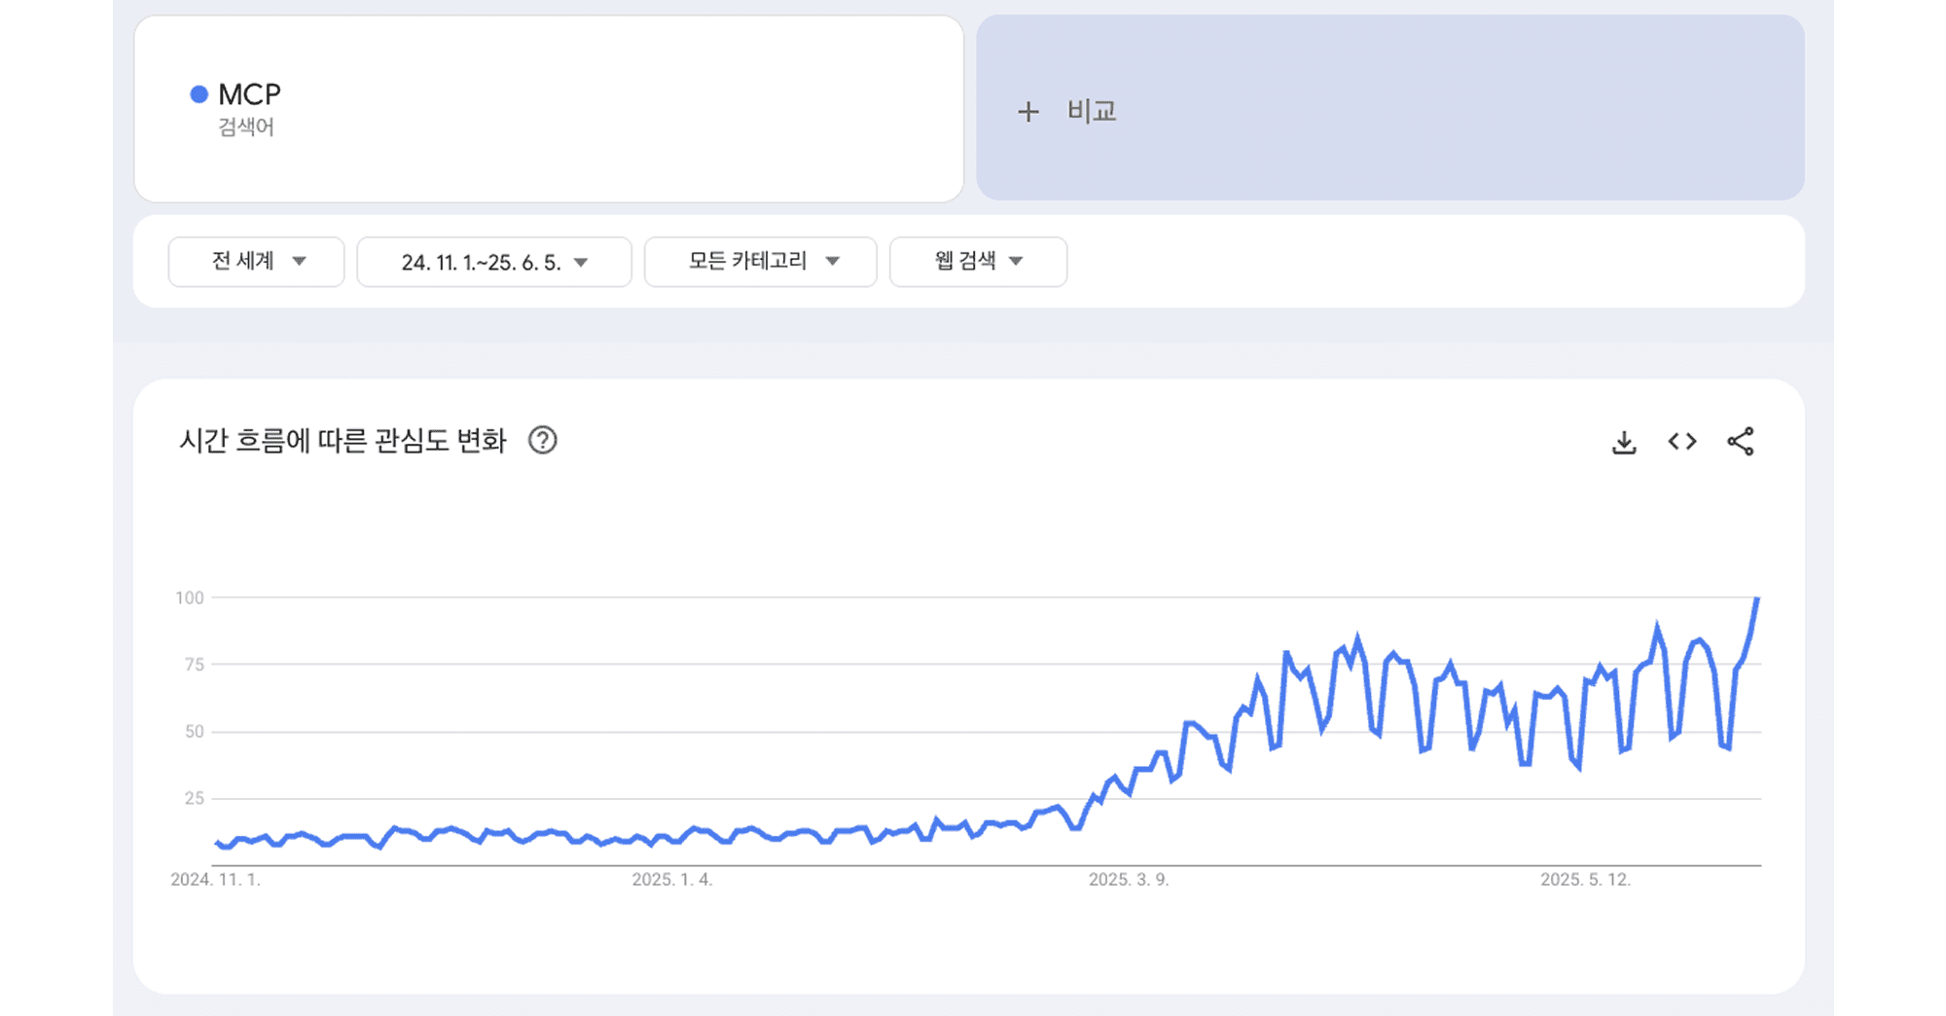Open the 모든 카테고리 category dropdown
This screenshot has width=1946, height=1016.
(760, 262)
